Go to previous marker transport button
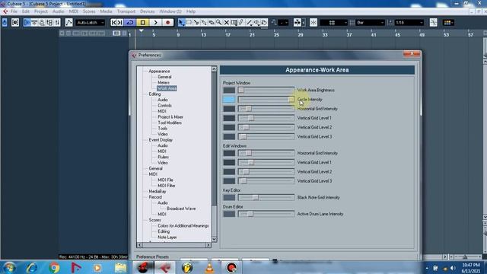This screenshot has width=487, height=274. pos(114,22)
